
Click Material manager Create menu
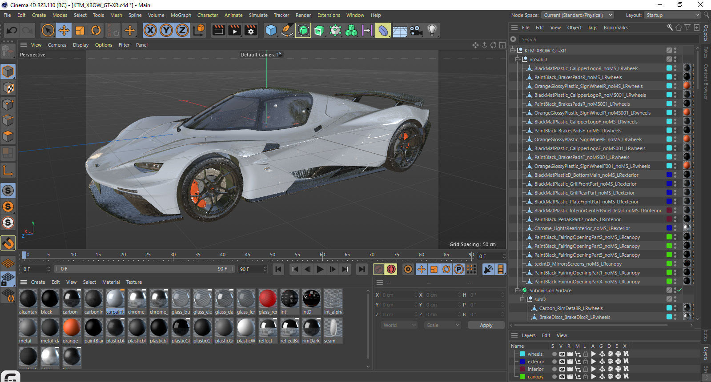click(38, 282)
